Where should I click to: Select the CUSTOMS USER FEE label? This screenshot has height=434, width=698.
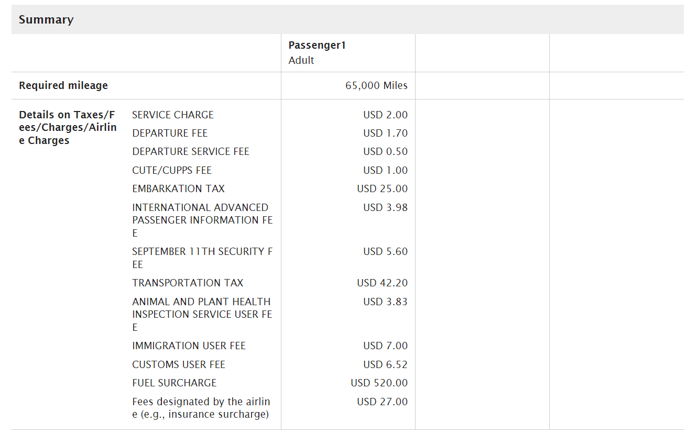click(x=179, y=364)
